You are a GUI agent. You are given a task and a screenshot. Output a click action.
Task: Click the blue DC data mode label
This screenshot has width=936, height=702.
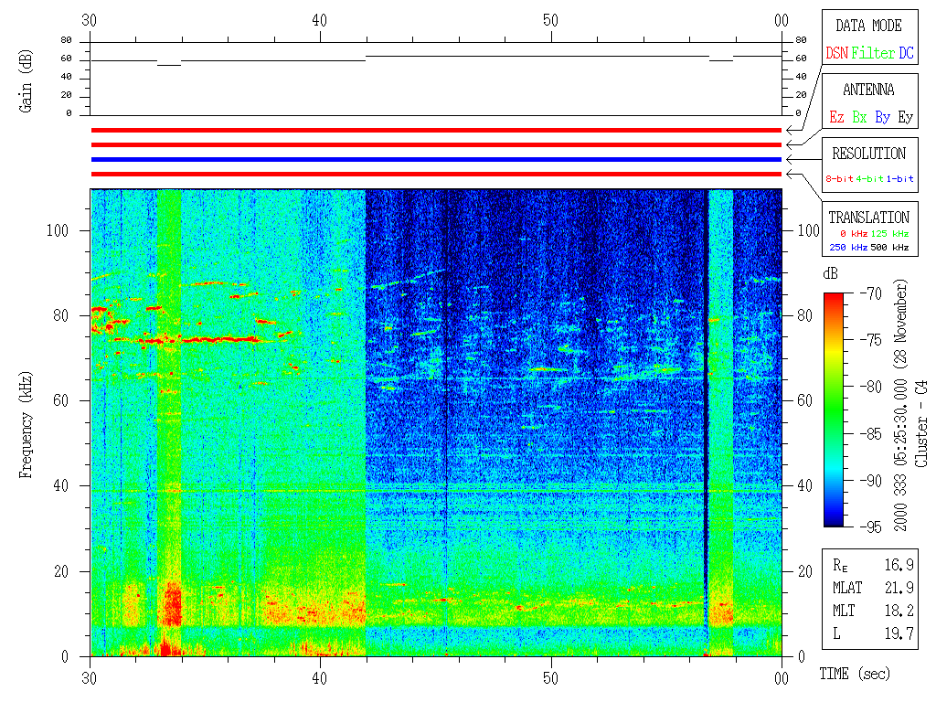click(x=906, y=54)
